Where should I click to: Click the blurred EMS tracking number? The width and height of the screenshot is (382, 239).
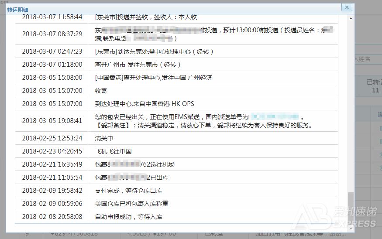point(275,117)
